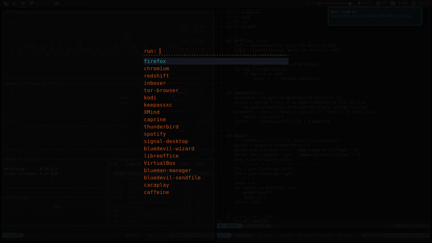Choose XMind from the run list

point(216,112)
